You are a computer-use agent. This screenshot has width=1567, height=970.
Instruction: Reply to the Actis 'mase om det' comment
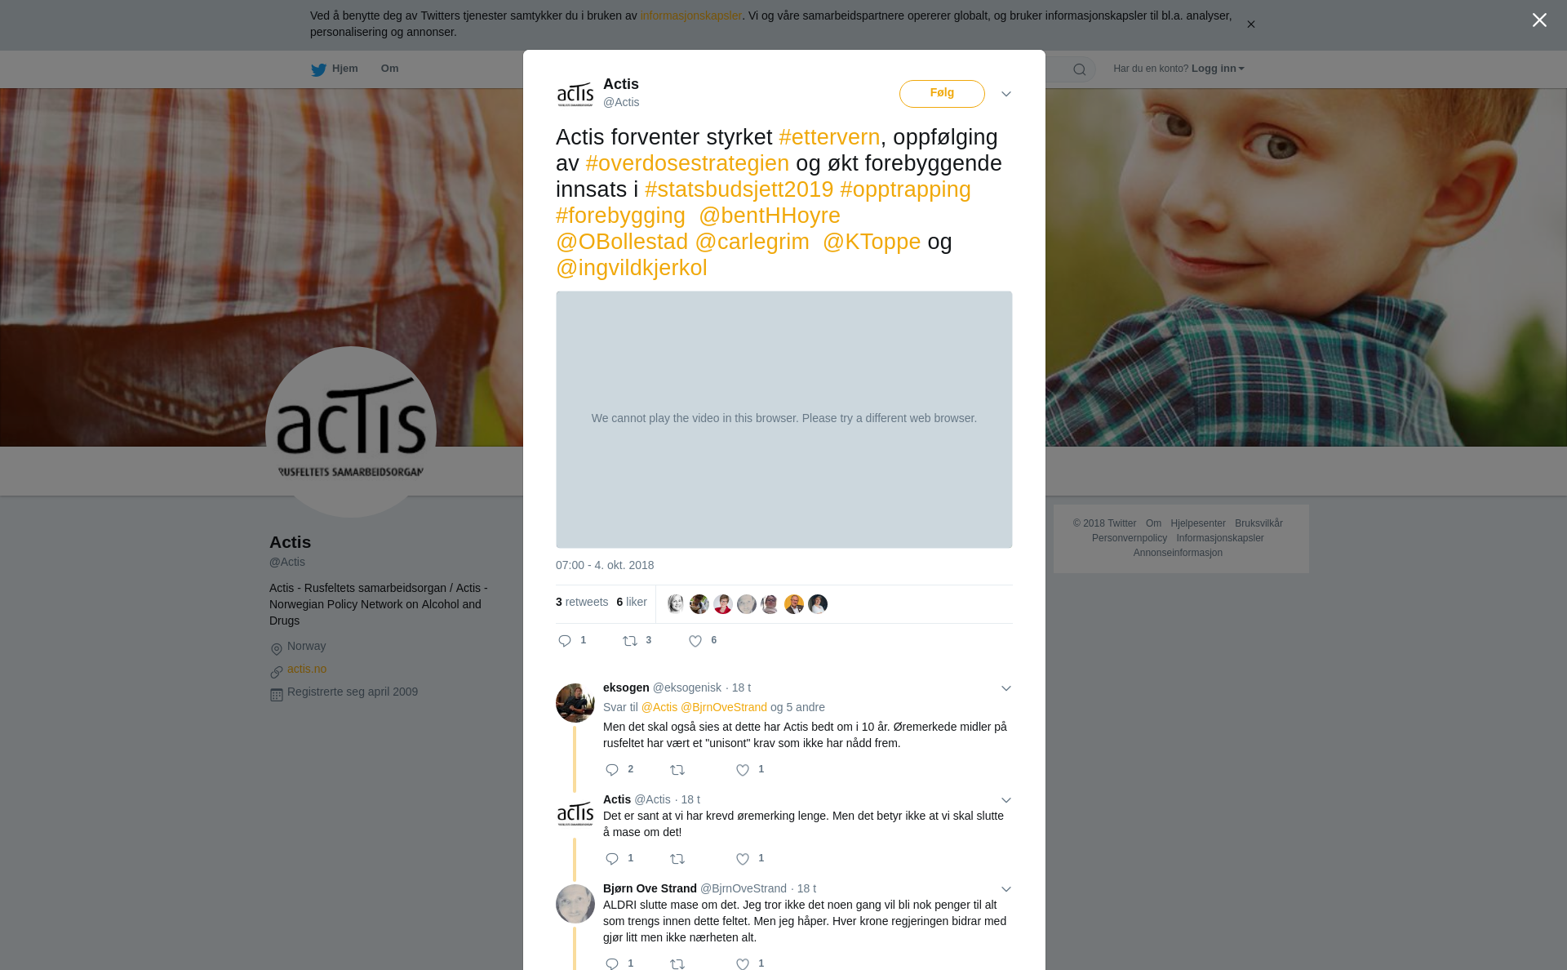tap(612, 859)
